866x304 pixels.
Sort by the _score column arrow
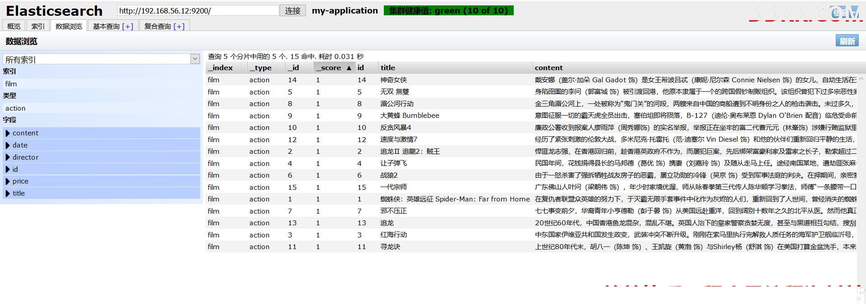tap(349, 68)
